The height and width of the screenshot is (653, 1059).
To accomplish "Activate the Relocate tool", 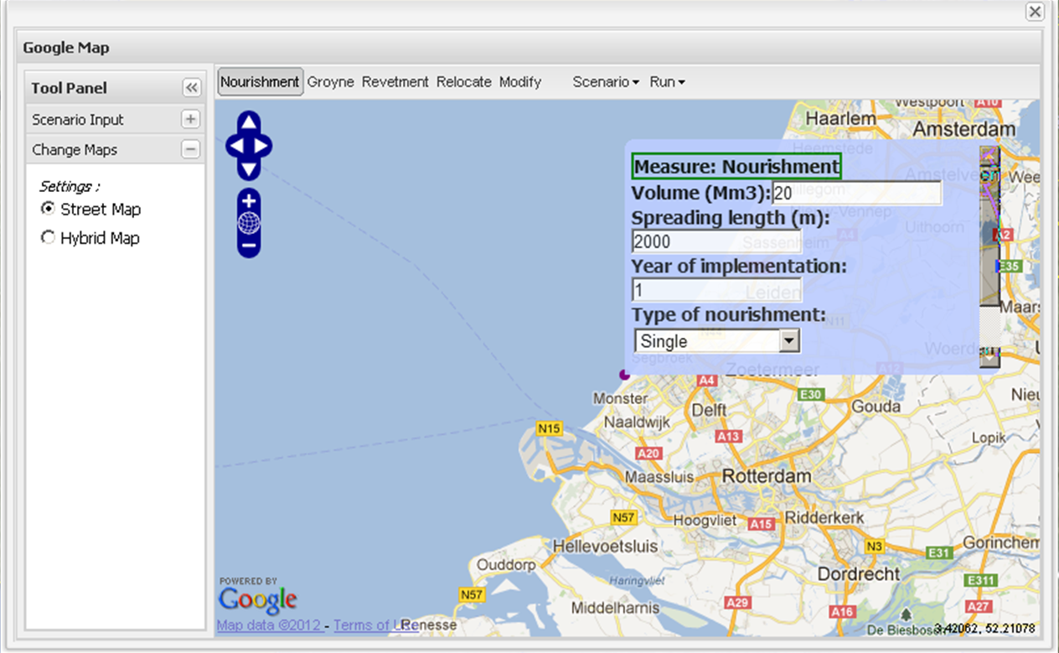I will point(464,82).
